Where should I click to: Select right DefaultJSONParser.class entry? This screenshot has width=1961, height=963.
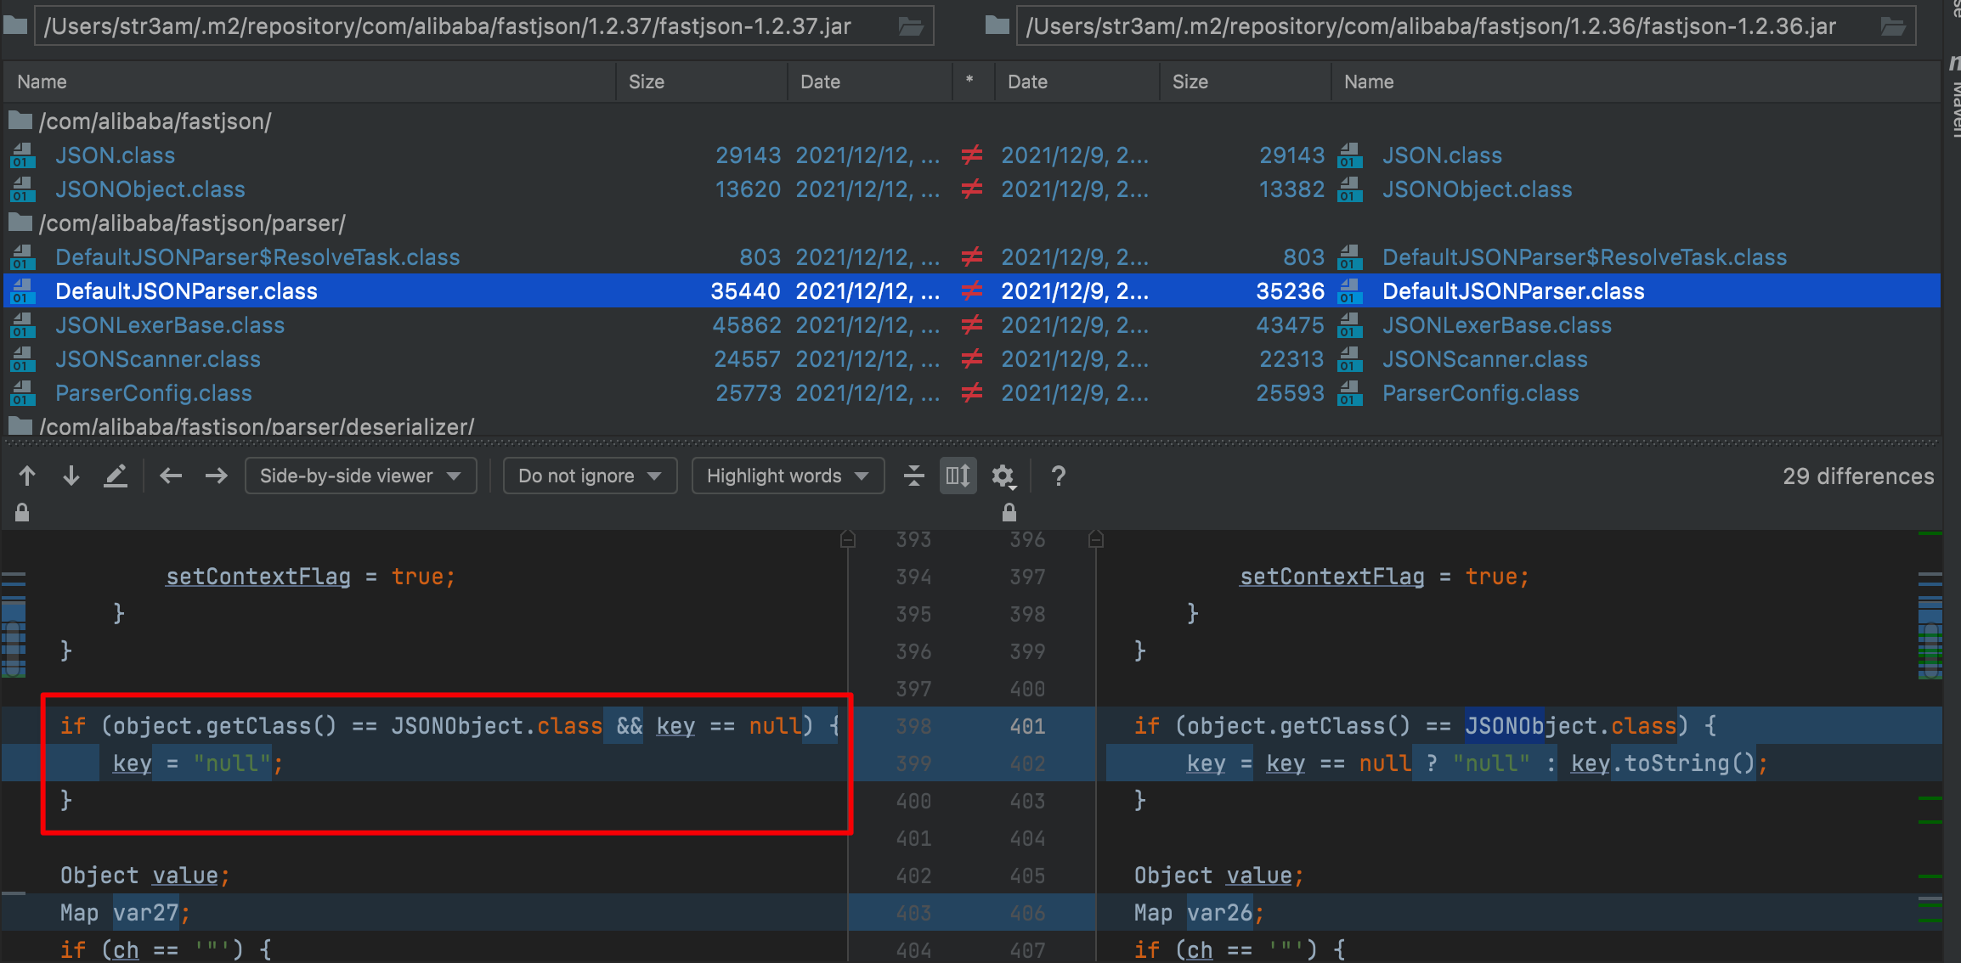pyautogui.click(x=1513, y=290)
